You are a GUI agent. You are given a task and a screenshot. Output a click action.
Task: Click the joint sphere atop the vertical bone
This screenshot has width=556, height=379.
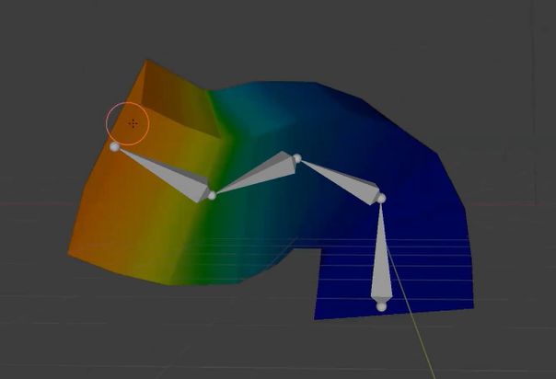pos(381,199)
